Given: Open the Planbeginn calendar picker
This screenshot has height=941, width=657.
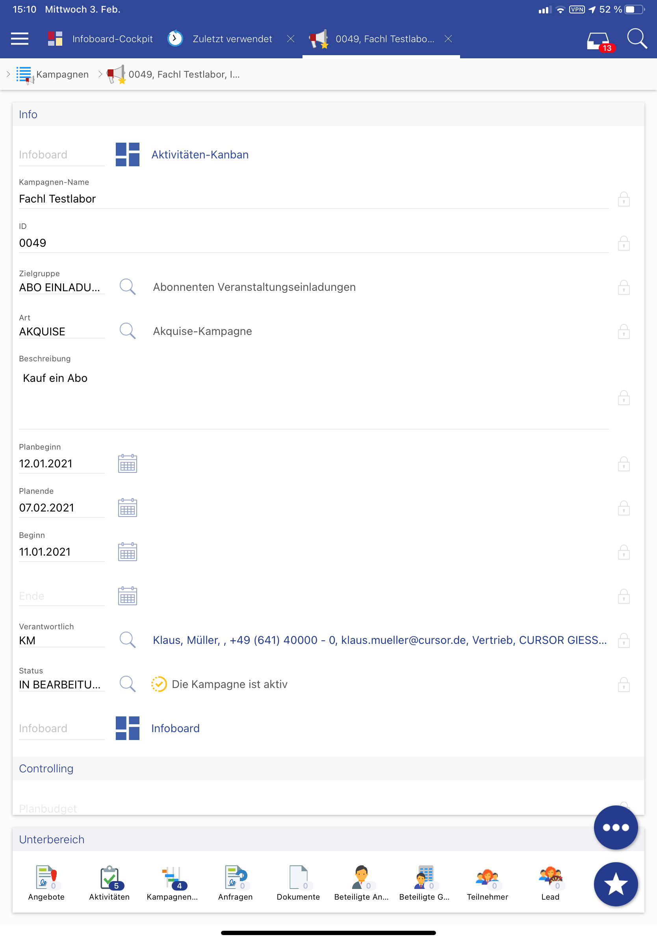Looking at the screenshot, I should point(127,463).
